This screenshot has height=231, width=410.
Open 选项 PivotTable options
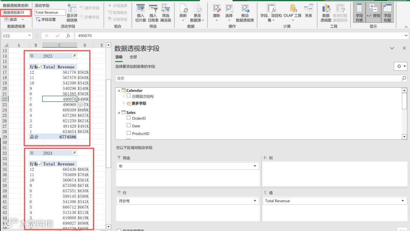click(11, 19)
